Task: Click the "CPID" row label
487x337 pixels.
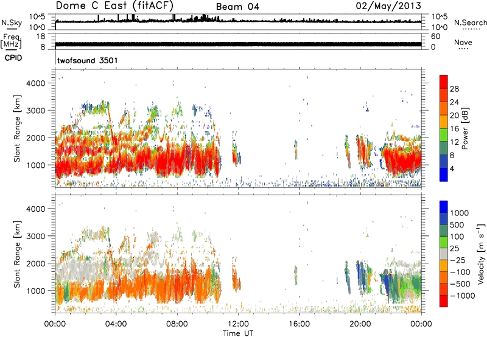Action: tap(13, 58)
